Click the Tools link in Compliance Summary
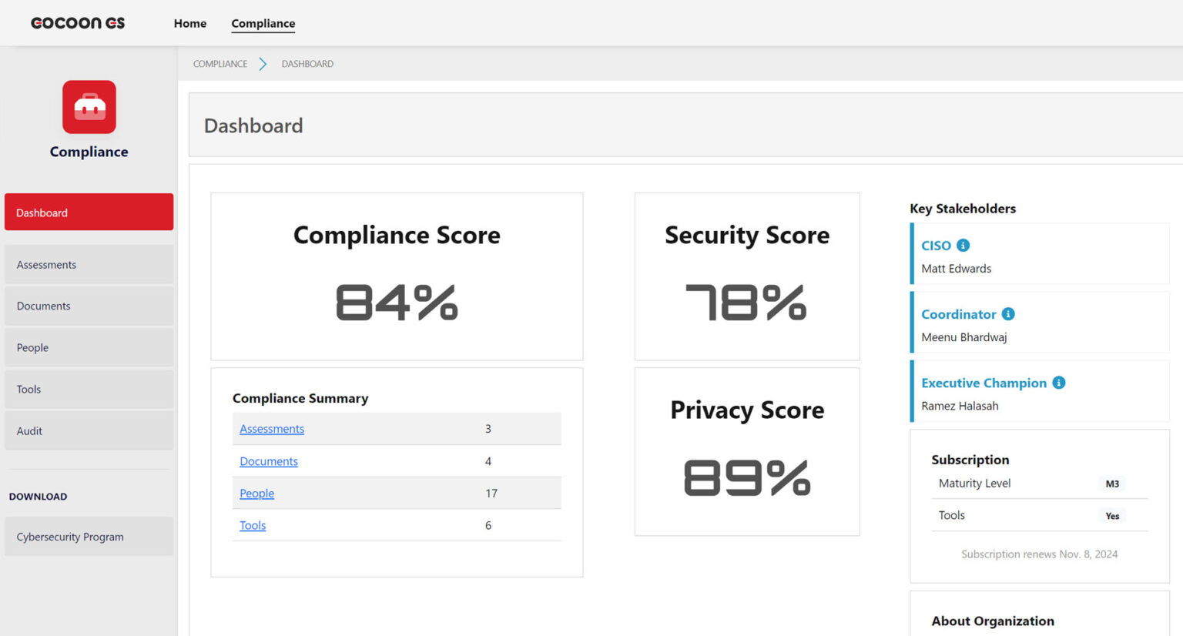The height and width of the screenshot is (636, 1183). [253, 526]
